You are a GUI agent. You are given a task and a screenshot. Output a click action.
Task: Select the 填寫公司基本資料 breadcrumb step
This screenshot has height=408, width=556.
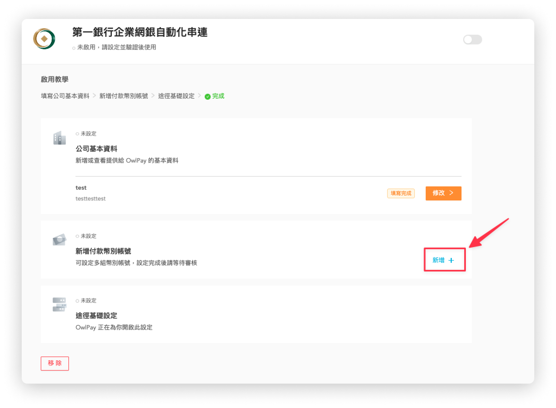pyautogui.click(x=65, y=96)
